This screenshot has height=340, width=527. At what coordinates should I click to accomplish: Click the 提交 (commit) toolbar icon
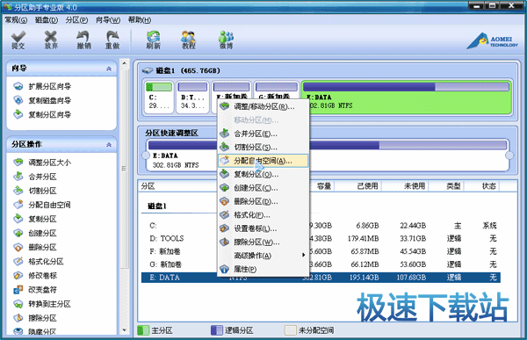[18, 40]
